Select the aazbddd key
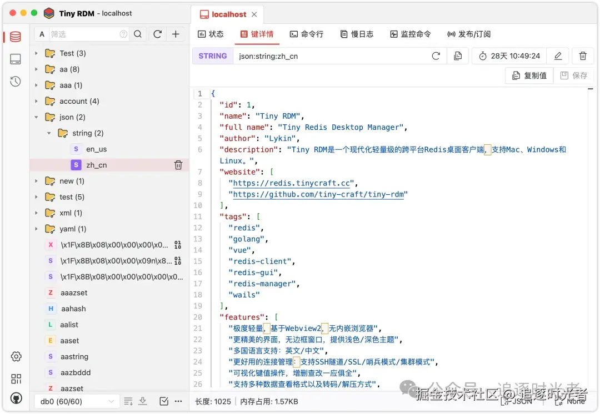 [76, 372]
